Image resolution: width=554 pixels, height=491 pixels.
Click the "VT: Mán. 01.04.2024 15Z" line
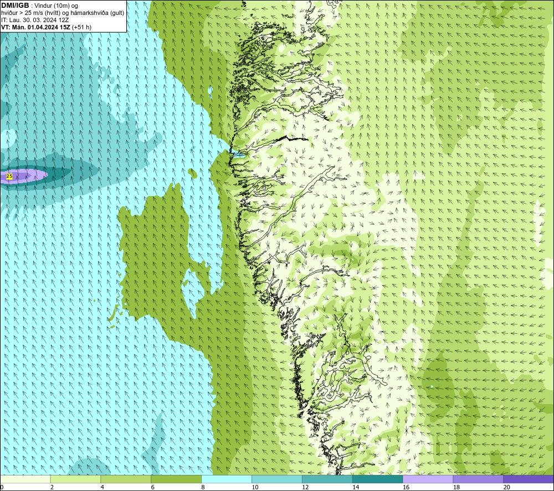[x=35, y=27]
